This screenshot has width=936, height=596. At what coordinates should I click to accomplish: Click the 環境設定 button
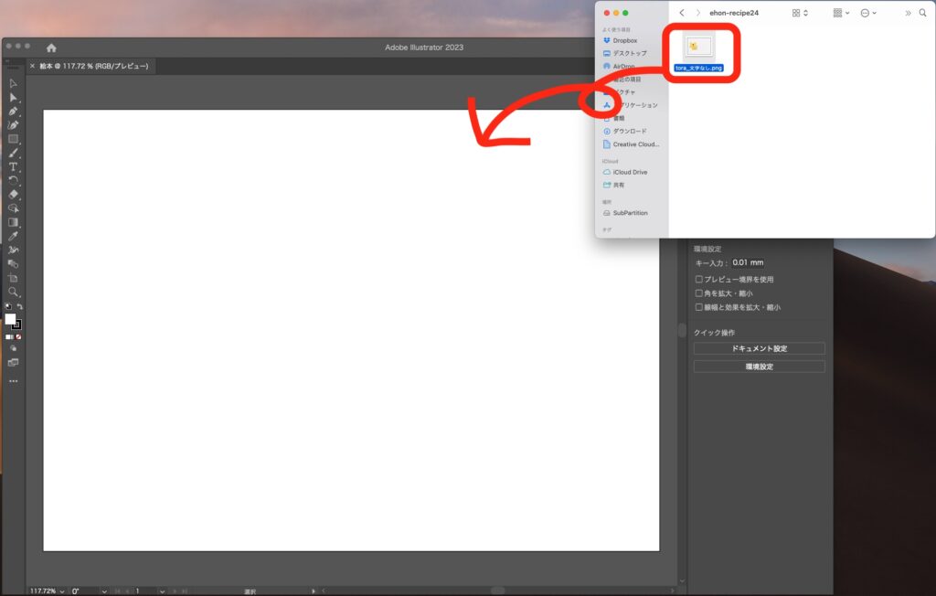pos(759,367)
